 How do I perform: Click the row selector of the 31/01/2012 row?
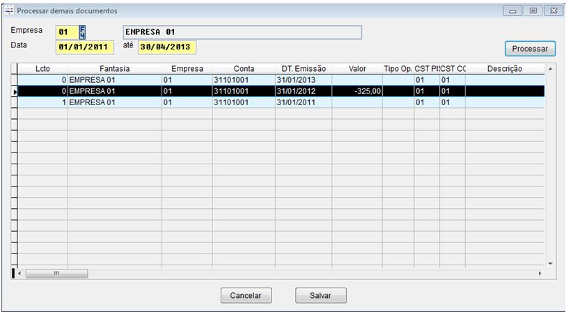14,91
